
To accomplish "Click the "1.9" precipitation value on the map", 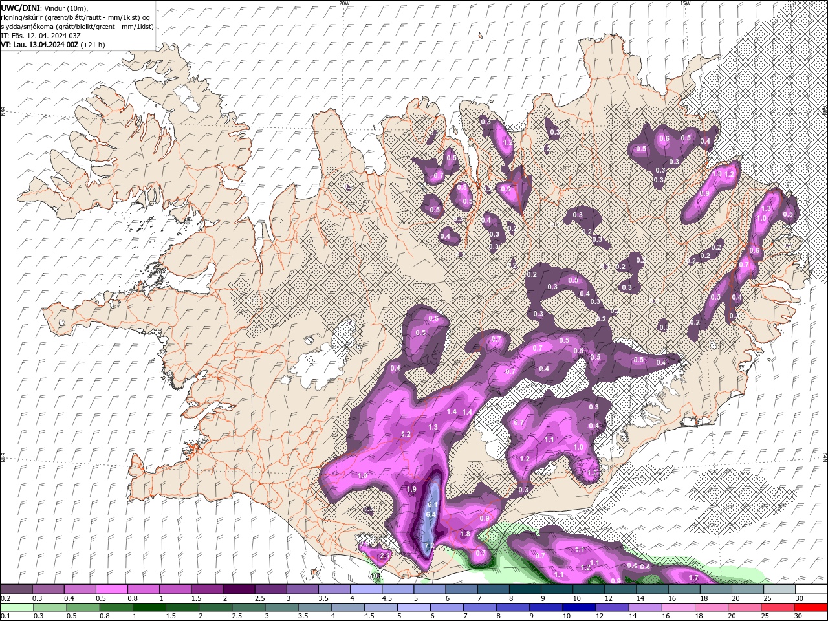I will click(x=411, y=489).
